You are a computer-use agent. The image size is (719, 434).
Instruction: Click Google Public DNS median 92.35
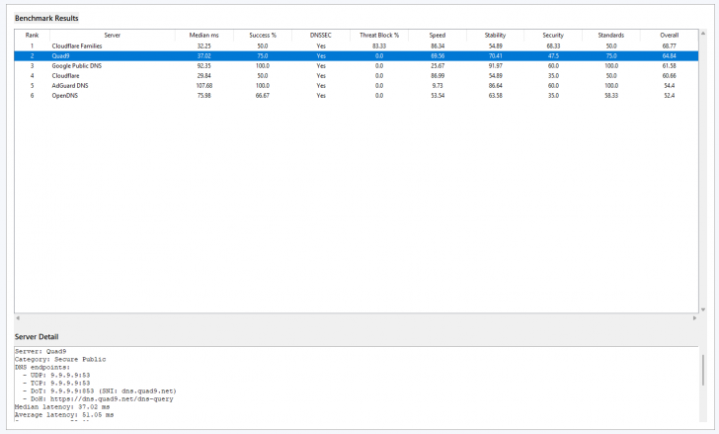(x=204, y=66)
